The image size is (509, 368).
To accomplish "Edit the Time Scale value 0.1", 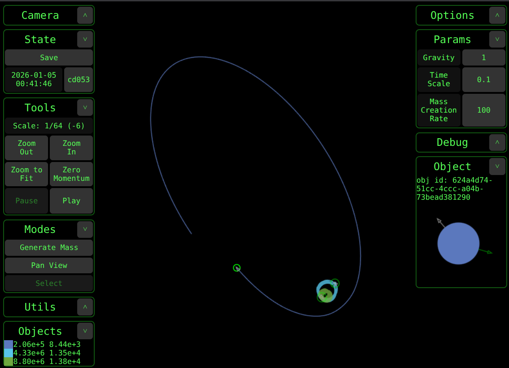I will pyautogui.click(x=484, y=79).
